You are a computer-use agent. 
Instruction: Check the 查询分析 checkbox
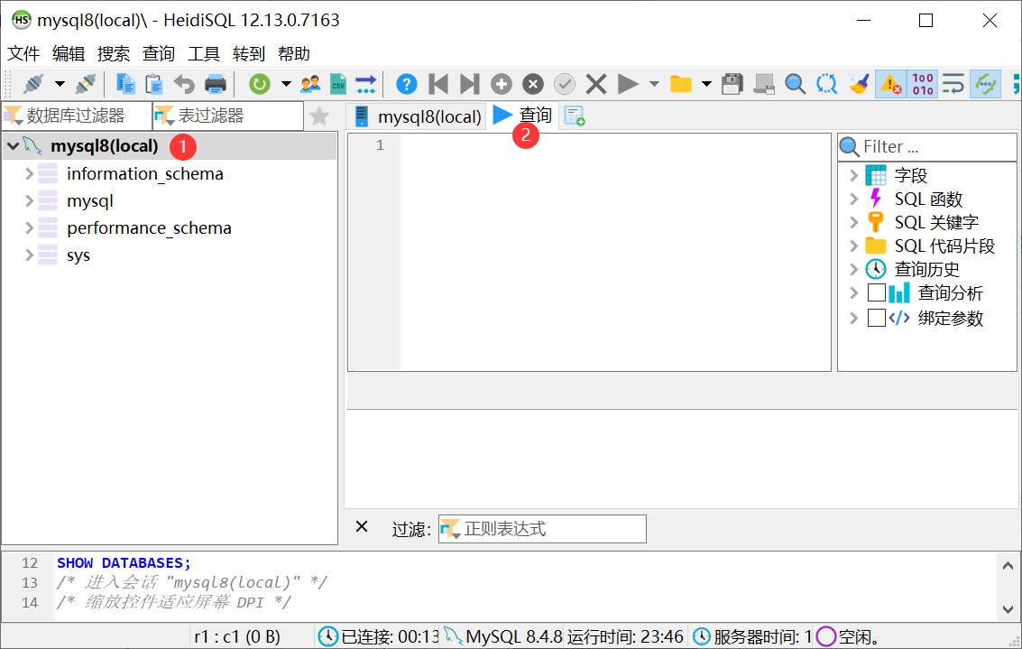tap(877, 293)
